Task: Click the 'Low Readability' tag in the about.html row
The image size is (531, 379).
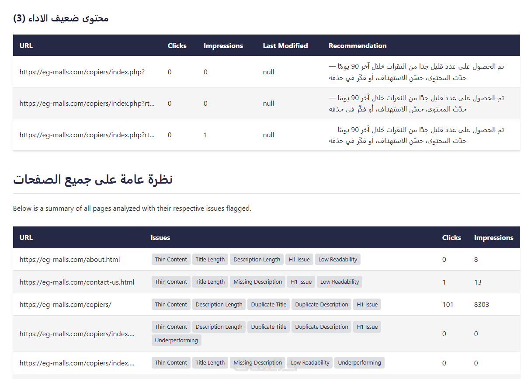Action: pyautogui.click(x=338, y=260)
